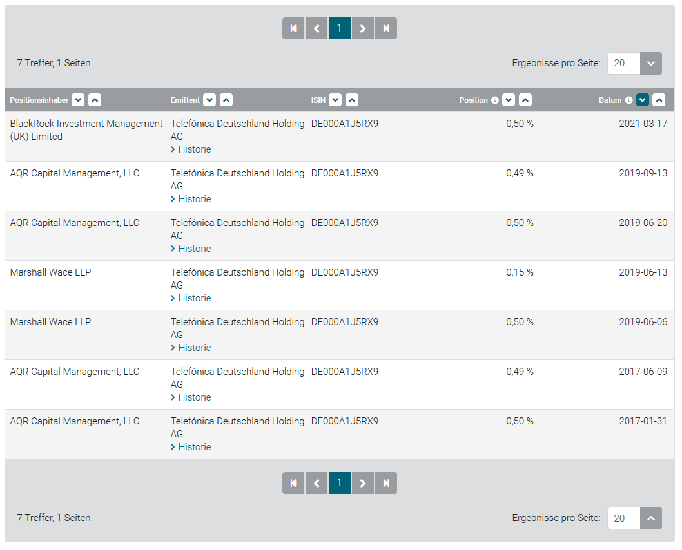Click Positionsinhaber column header label
The width and height of the screenshot is (682, 550).
[x=39, y=100]
